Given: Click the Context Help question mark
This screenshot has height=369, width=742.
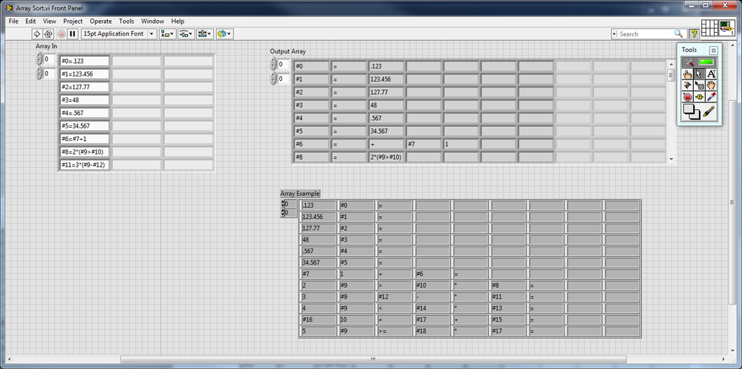Looking at the screenshot, I should coord(694,33).
